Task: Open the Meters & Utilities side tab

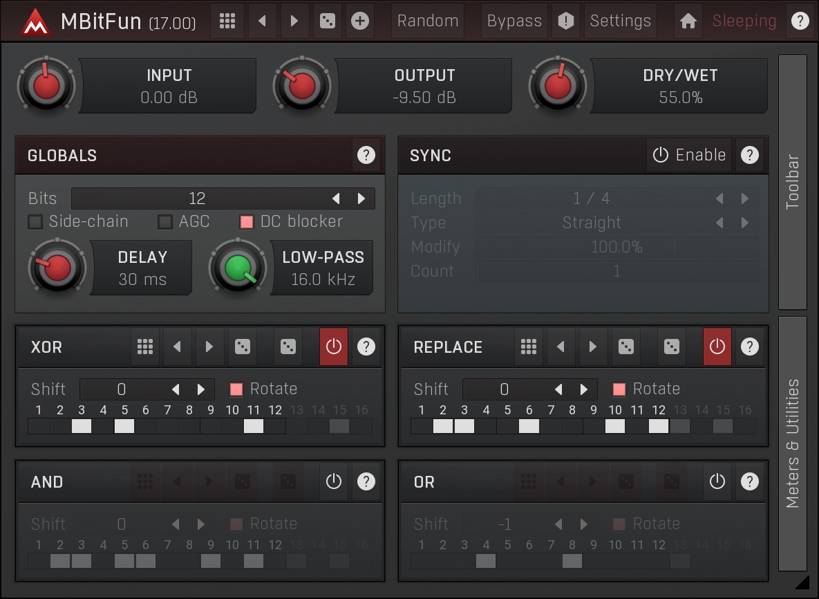Action: click(793, 443)
